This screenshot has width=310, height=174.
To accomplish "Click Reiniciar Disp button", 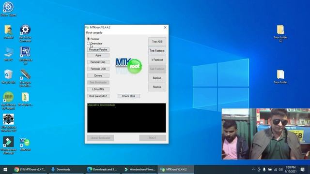I will point(98,62).
